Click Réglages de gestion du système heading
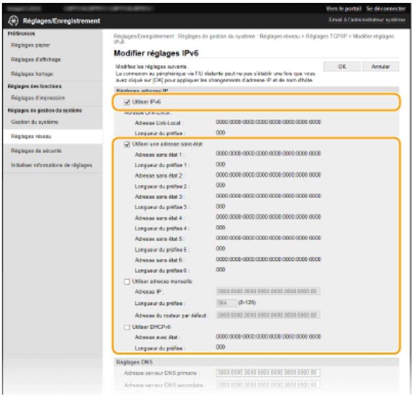 [45, 110]
